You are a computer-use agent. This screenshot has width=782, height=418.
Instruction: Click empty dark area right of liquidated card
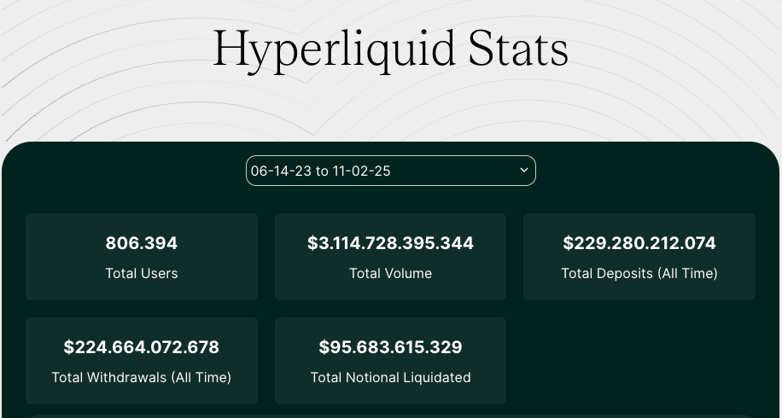[639, 360]
